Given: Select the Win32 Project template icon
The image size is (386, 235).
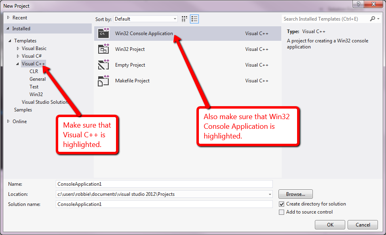Looking at the screenshot, I should [103, 49].
